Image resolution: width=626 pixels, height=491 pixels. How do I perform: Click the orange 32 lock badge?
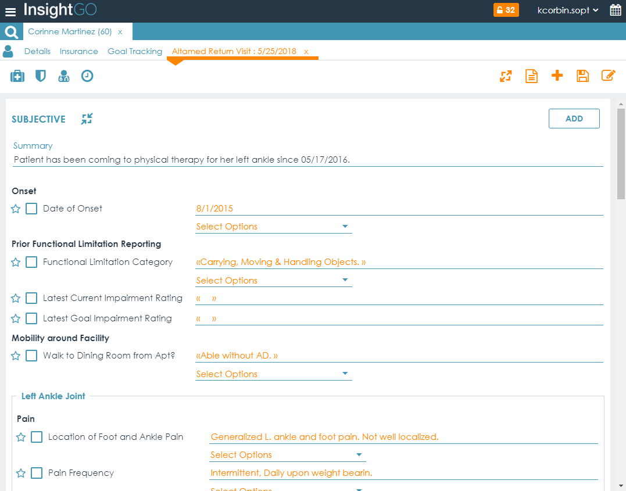click(x=505, y=10)
